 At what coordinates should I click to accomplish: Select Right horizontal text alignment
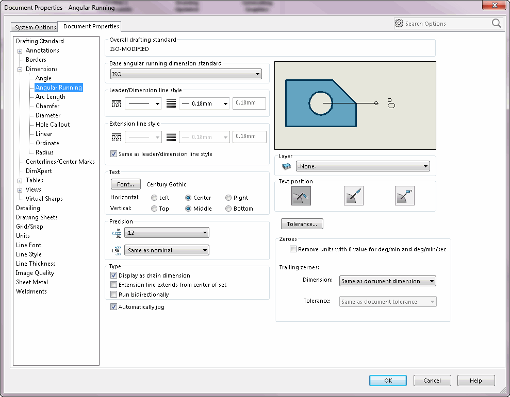228,198
